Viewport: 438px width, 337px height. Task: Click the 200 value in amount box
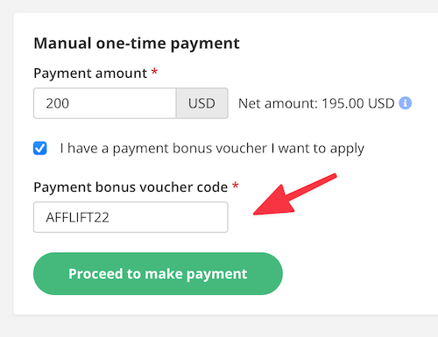coord(57,103)
